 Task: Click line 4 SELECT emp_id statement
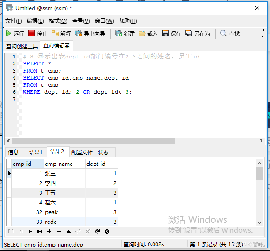coord(76,78)
